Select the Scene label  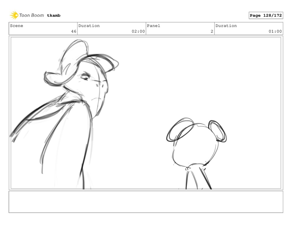tap(17, 26)
